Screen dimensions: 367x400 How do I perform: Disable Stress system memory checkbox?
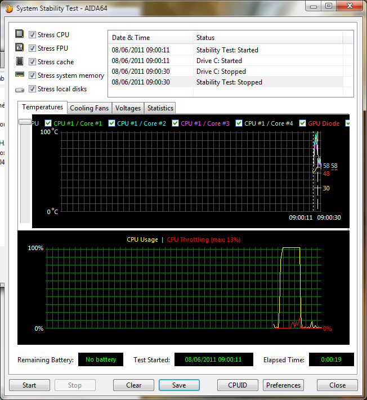pos(32,75)
